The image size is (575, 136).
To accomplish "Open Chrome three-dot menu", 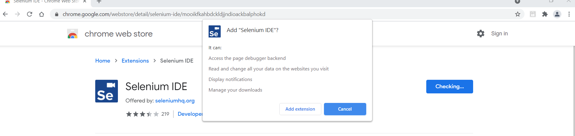I will 569,14.
